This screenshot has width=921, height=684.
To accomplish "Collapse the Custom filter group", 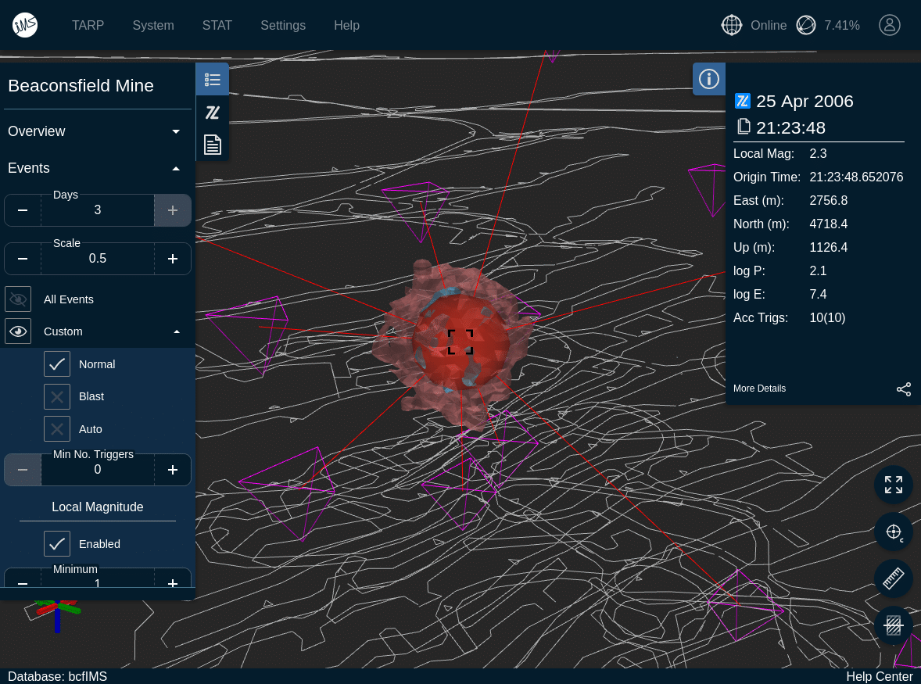I will coord(176,331).
